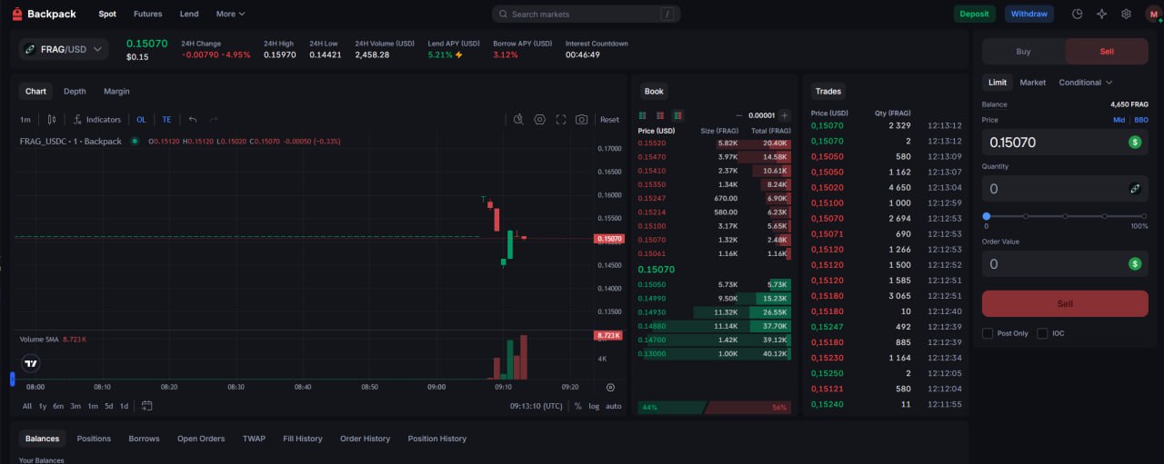The height and width of the screenshot is (464, 1164).
Task: Enable the IOC checkbox
Action: 1042,333
